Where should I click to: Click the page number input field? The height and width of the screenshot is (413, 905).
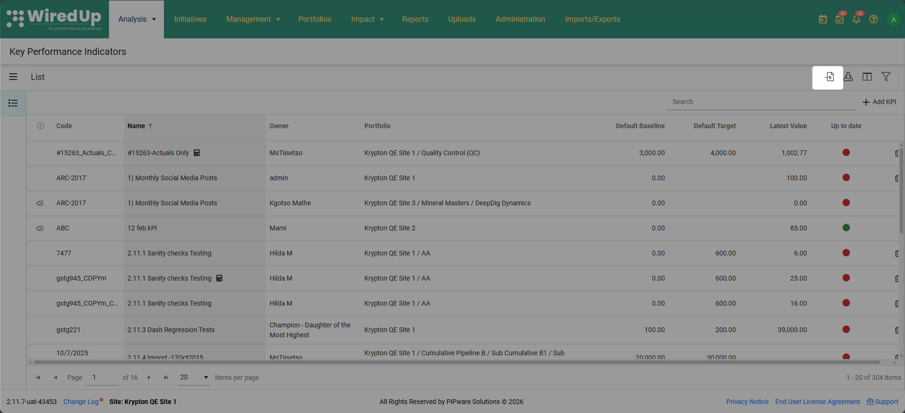coord(102,377)
